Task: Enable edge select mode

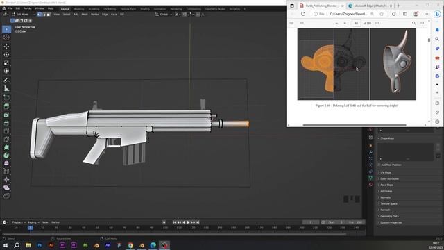Action: (x=44, y=14)
